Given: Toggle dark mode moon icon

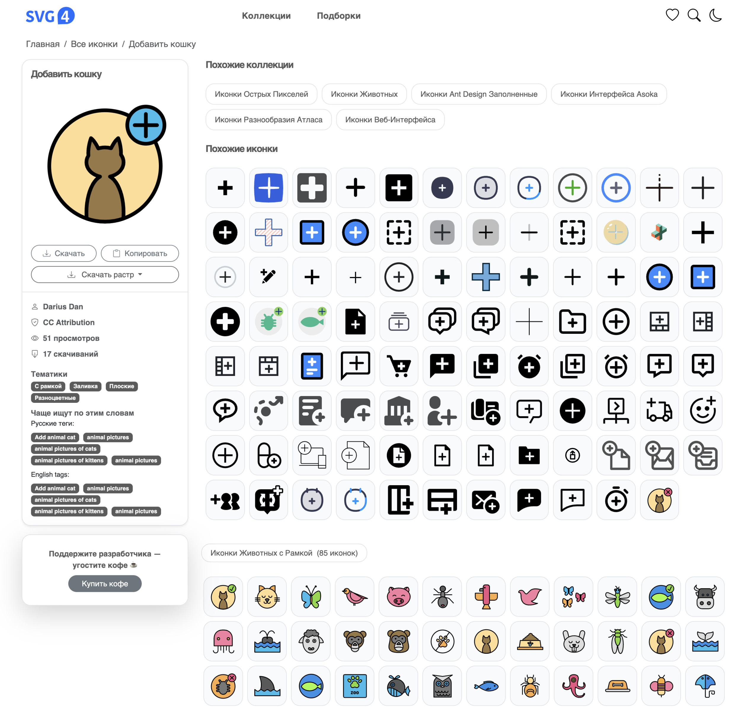Looking at the screenshot, I should (x=715, y=15).
